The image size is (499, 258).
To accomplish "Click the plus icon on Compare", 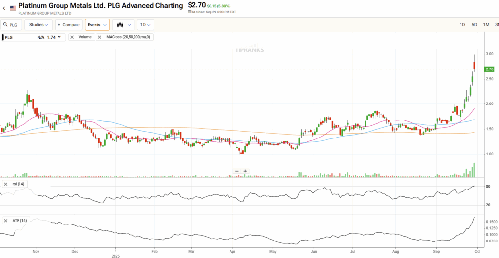I will click(x=59, y=25).
